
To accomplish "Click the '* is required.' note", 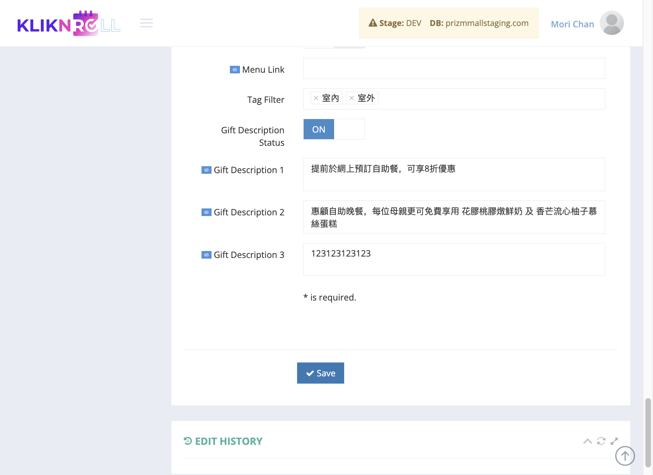I will (x=330, y=297).
